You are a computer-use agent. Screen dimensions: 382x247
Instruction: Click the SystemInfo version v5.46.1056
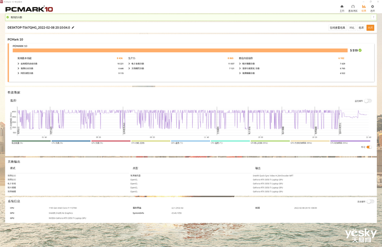(x=176, y=213)
